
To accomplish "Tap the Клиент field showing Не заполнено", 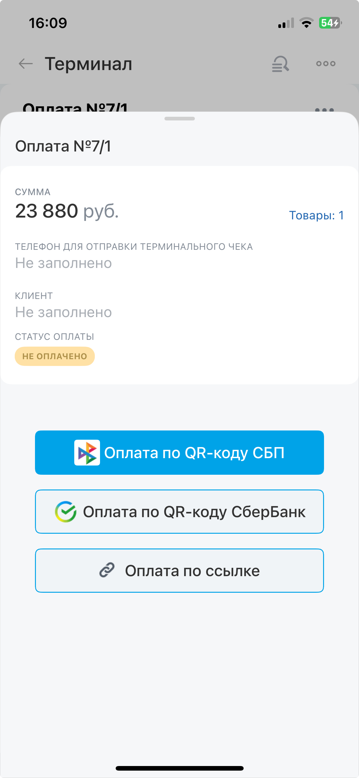I will [64, 312].
